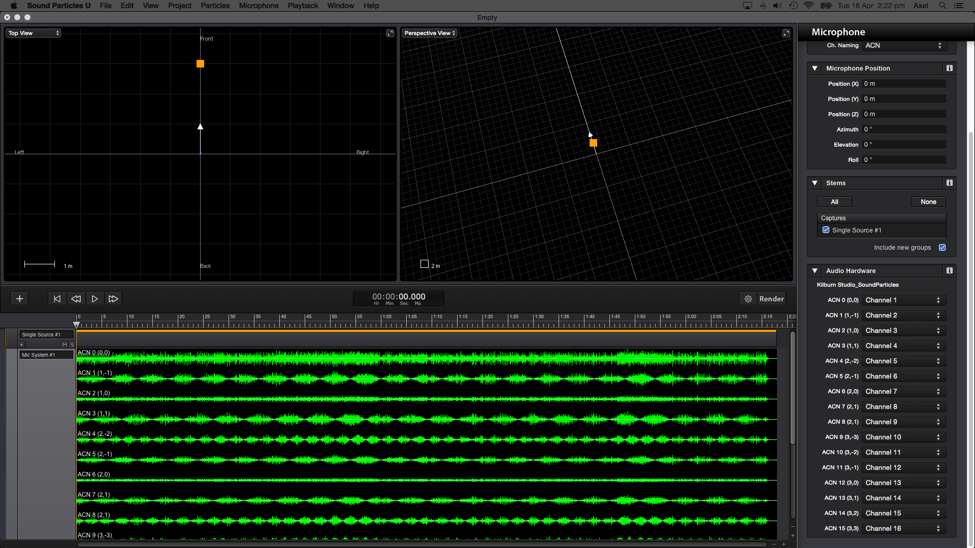Click the vertical timeline scrollbar

pos(793,388)
